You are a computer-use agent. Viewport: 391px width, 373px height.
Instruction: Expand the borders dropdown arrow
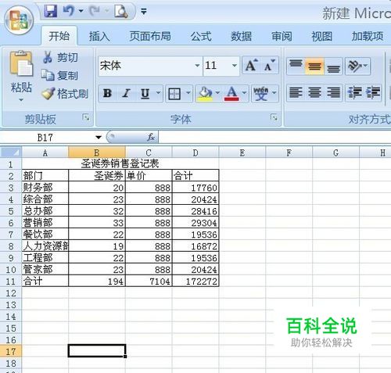(188, 93)
